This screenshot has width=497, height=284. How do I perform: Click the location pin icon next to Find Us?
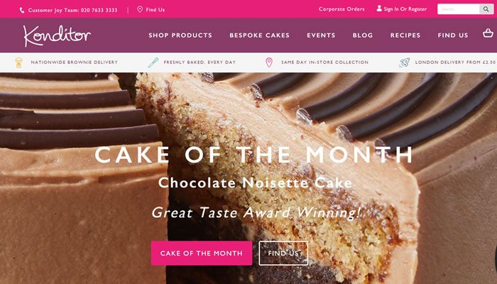point(140,9)
